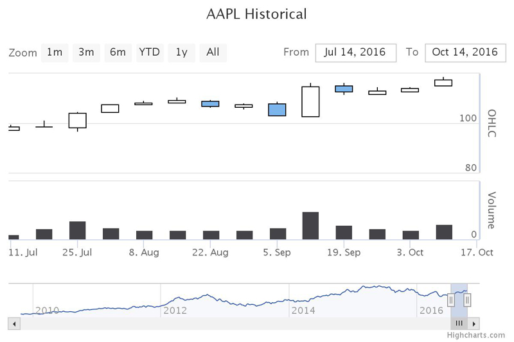Click the 8. Aug x-axis label
This screenshot has height=342, width=514.
tap(144, 252)
